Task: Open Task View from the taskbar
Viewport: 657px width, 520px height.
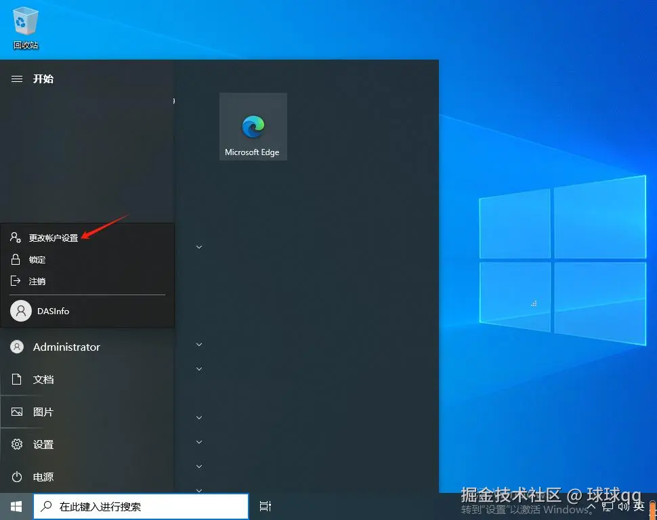Action: tap(266, 506)
